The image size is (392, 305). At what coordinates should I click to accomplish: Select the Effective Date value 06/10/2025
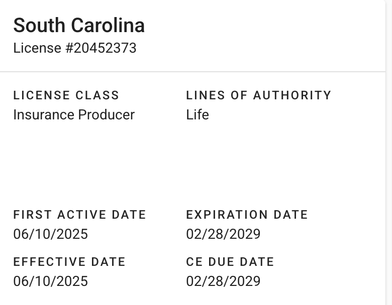click(x=51, y=281)
